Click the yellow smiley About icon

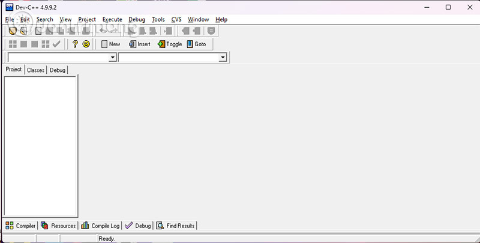(86, 44)
